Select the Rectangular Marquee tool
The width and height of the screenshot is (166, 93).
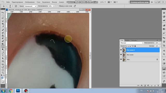tap(3, 16)
